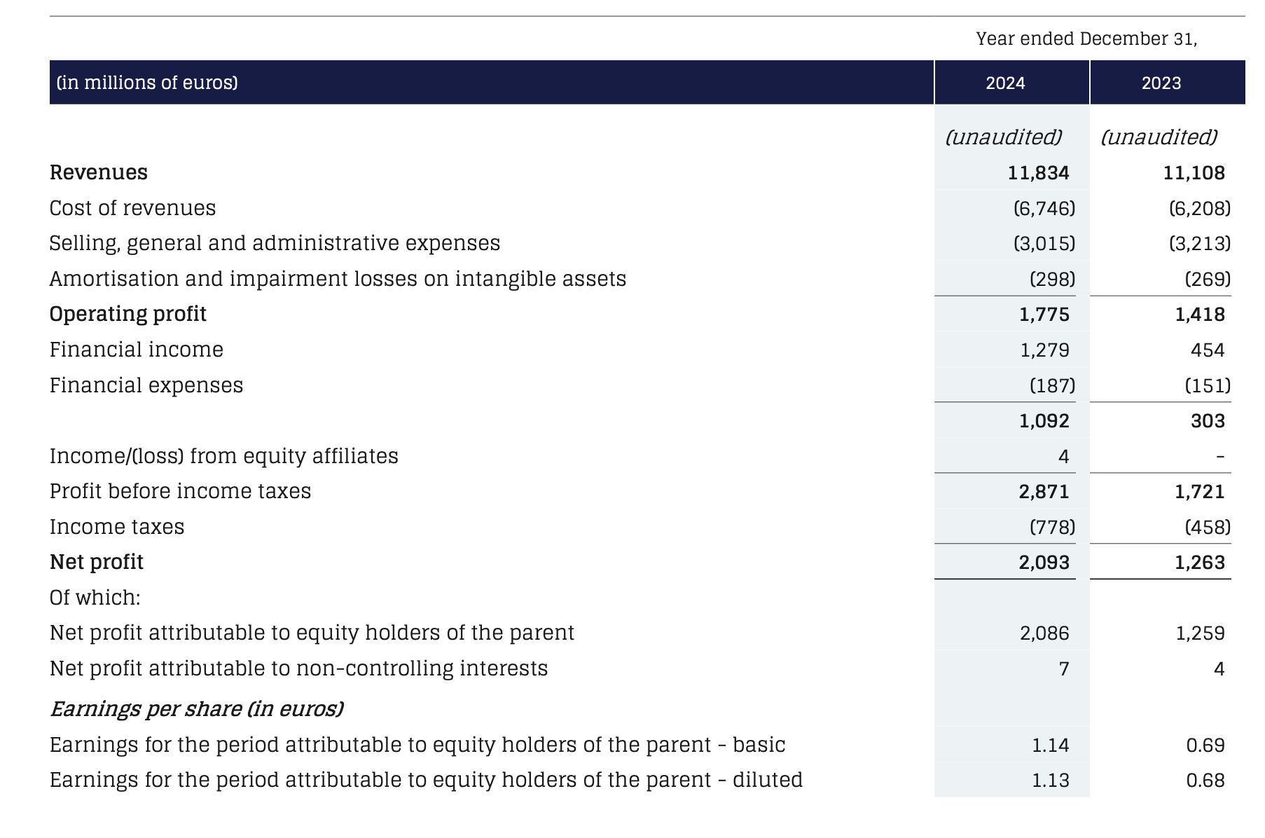Viewport: 1265px width, 838px height.
Task: Click the "Year ended December 31," caption
Action: [x=1086, y=39]
